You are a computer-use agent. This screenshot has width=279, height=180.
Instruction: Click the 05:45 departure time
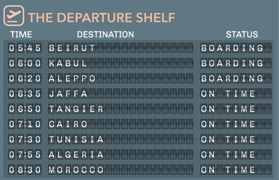(x=25, y=48)
